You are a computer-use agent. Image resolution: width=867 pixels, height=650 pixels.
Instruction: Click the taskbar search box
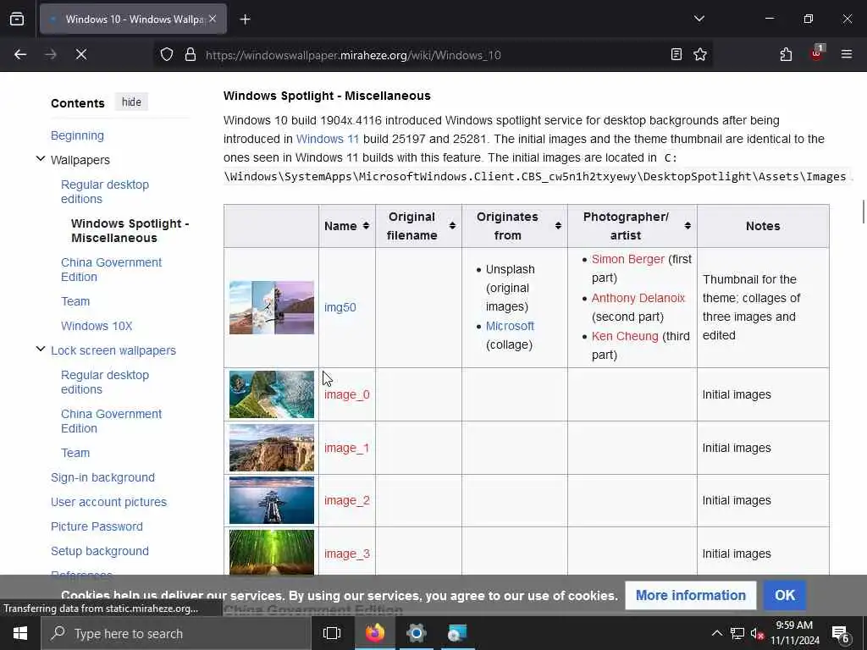pos(176,633)
